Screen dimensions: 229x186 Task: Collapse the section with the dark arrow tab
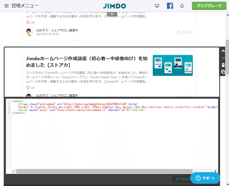[112, 13]
